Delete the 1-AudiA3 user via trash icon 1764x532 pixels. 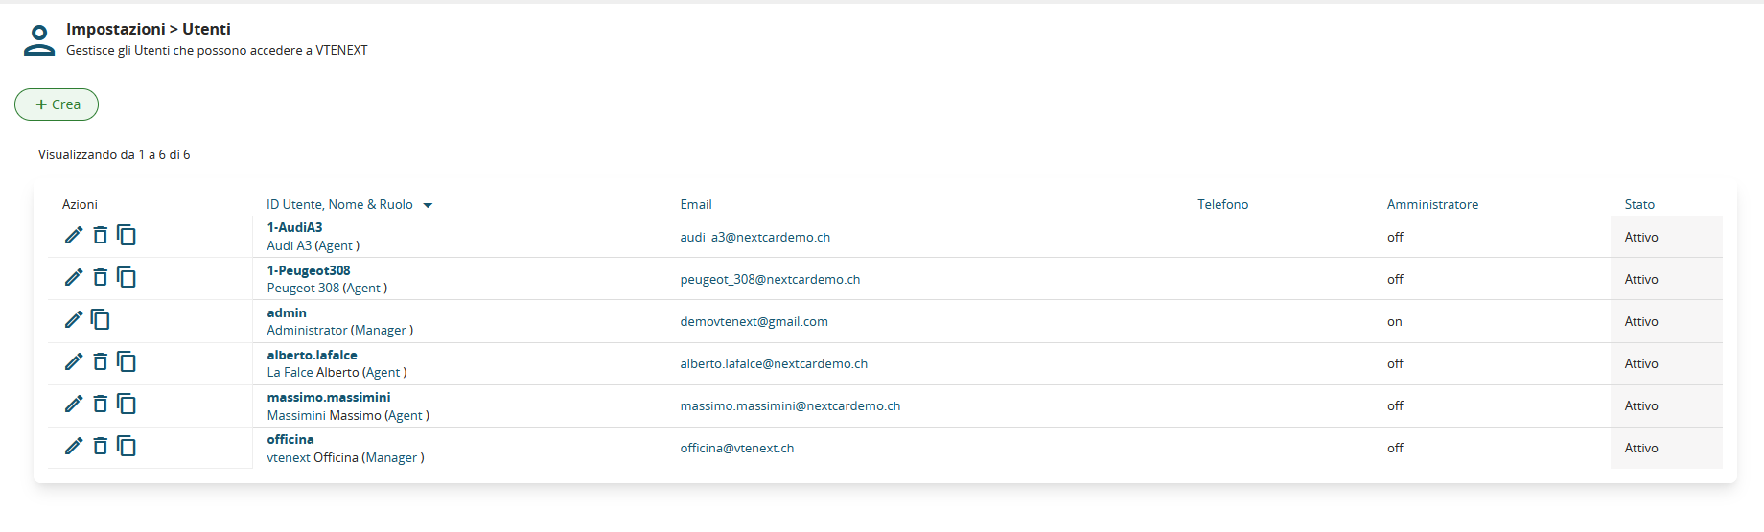(100, 235)
